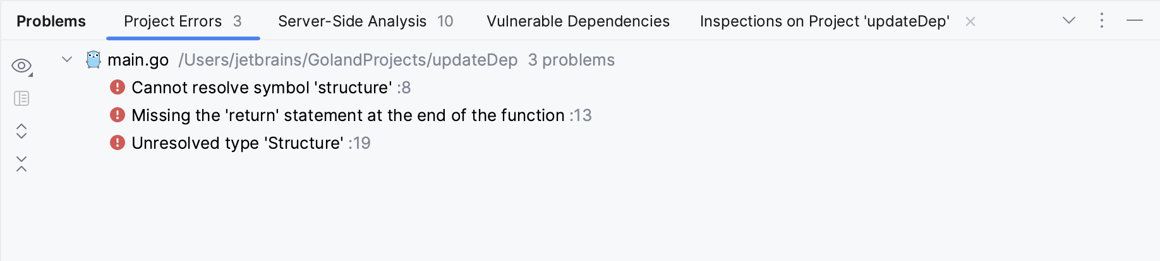The image size is (1160, 261).
Task: Collapse the main.go tree node
Action: point(67,60)
